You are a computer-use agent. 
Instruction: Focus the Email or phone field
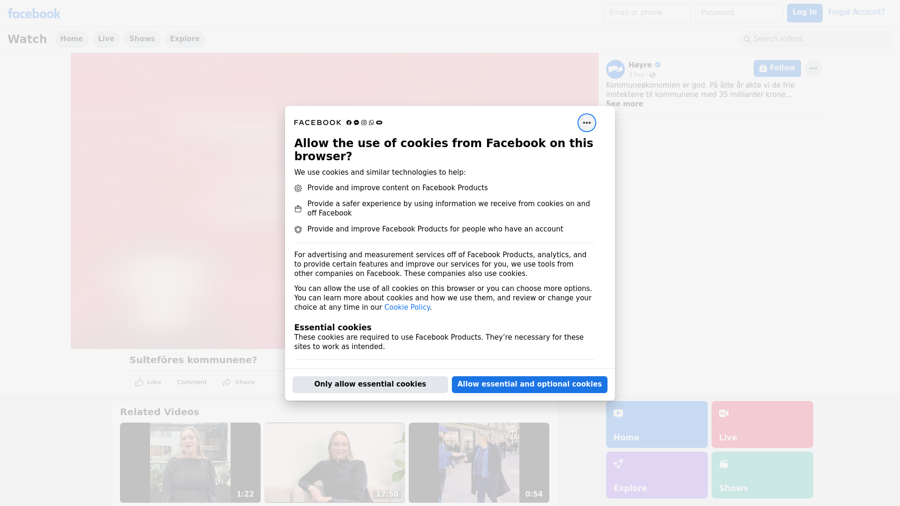[x=647, y=13]
